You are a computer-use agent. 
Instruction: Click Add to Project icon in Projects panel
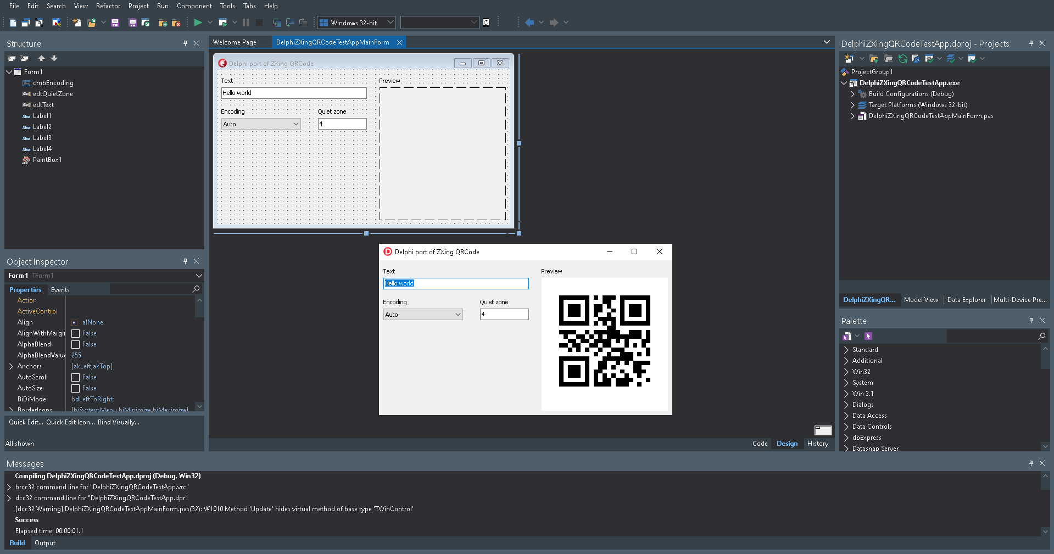(874, 59)
